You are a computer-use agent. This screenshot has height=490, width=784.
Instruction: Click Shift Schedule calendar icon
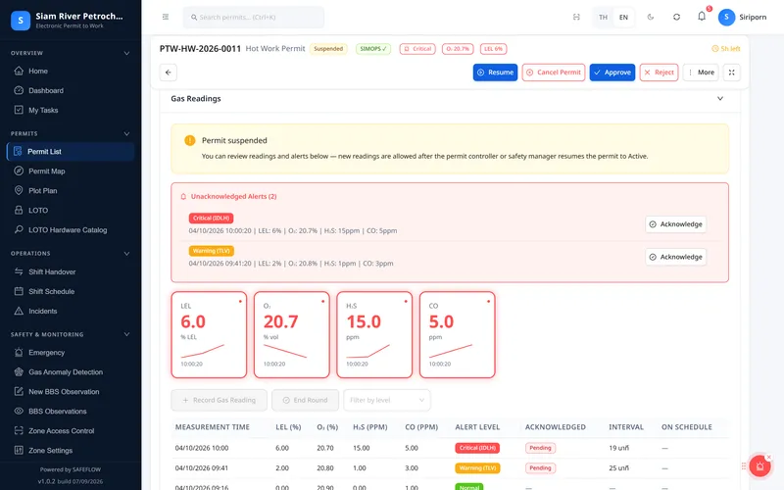pos(19,291)
